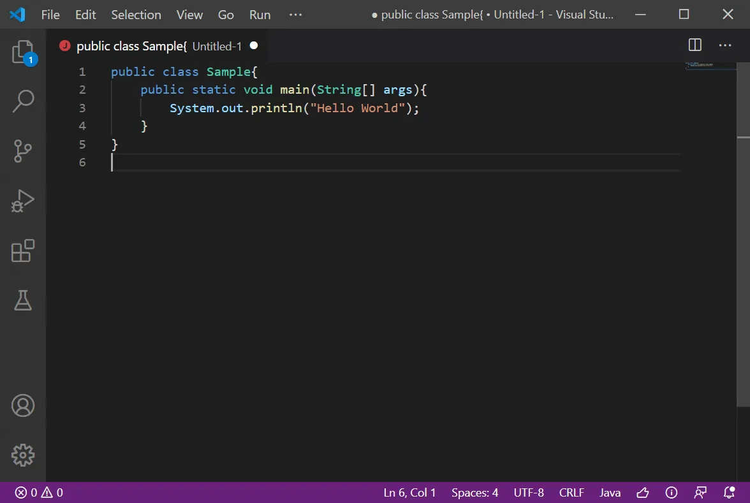750x503 pixels.
Task: Click the args parameter
Action: (x=397, y=90)
